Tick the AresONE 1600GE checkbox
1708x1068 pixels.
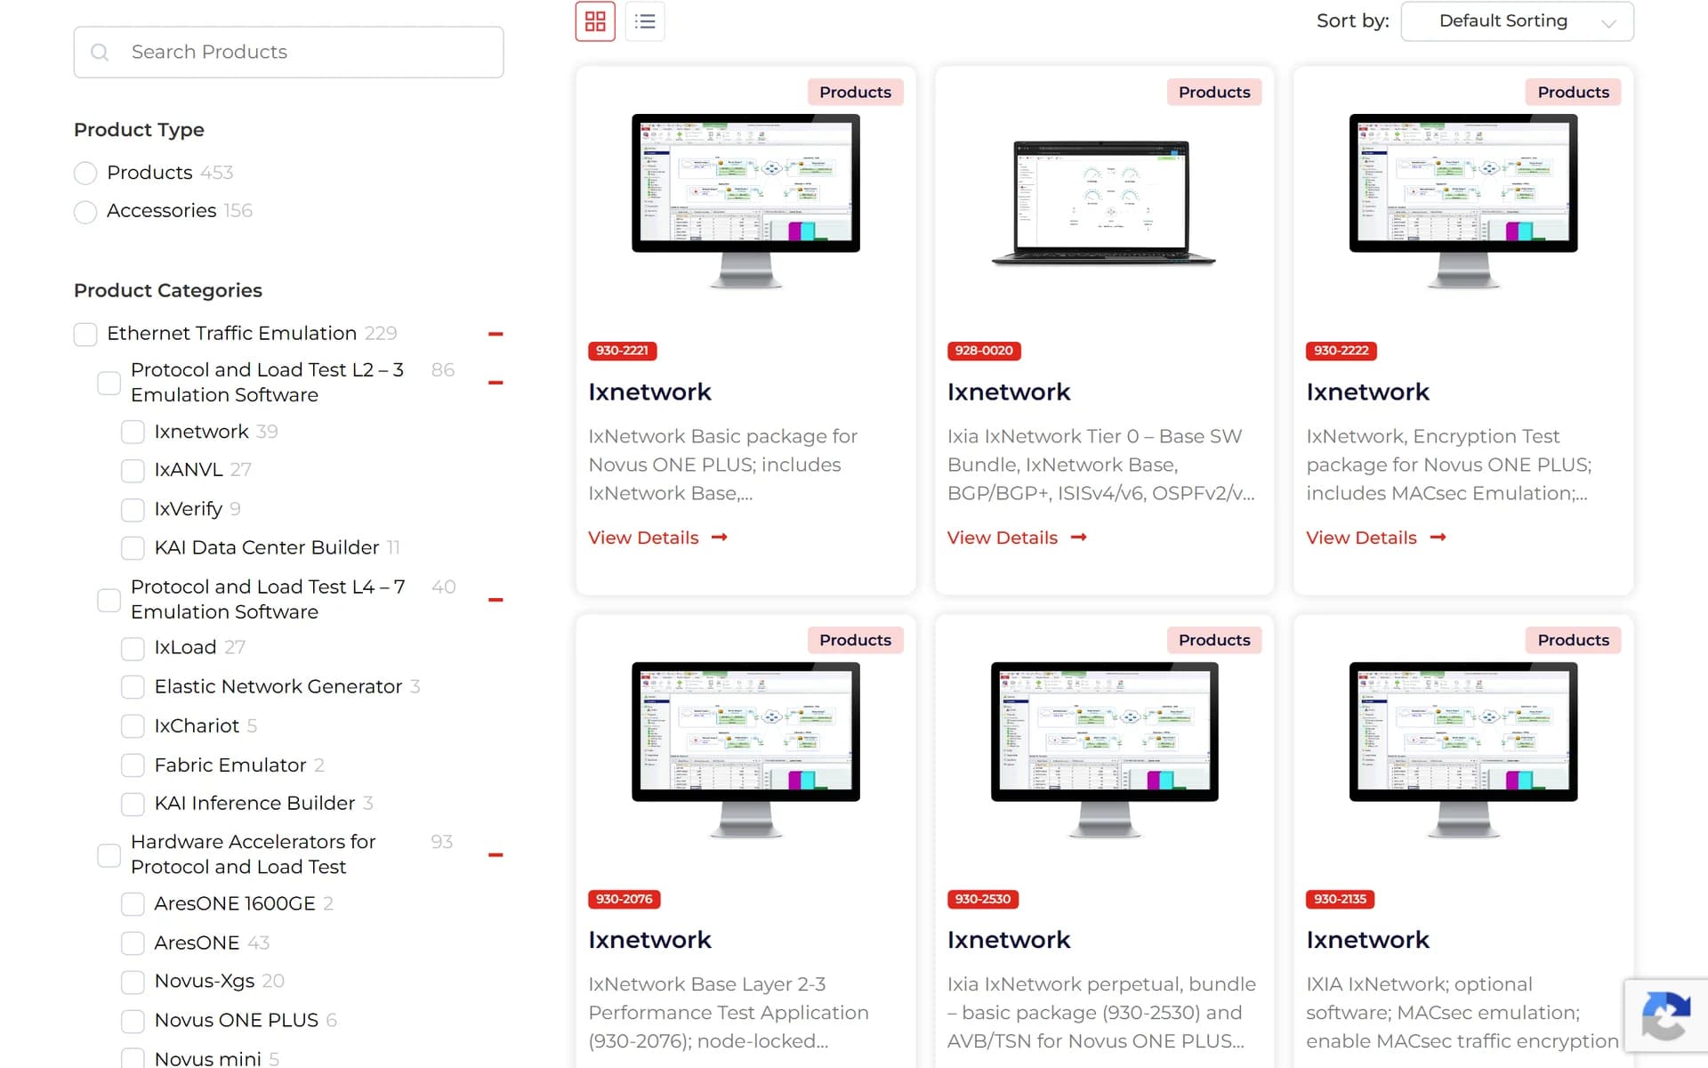click(133, 904)
